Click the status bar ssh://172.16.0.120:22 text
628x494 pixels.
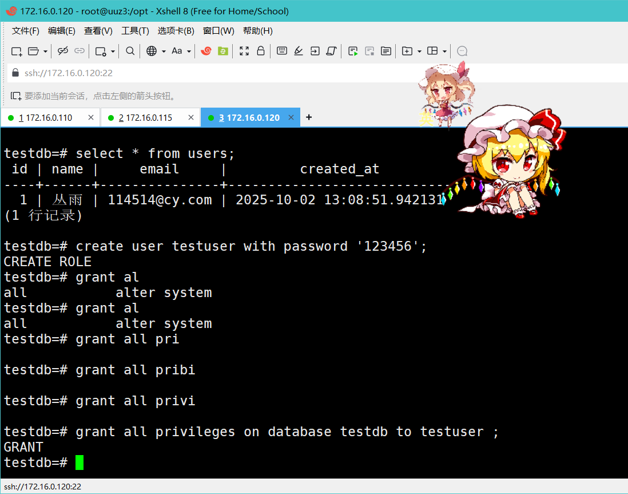click(42, 487)
